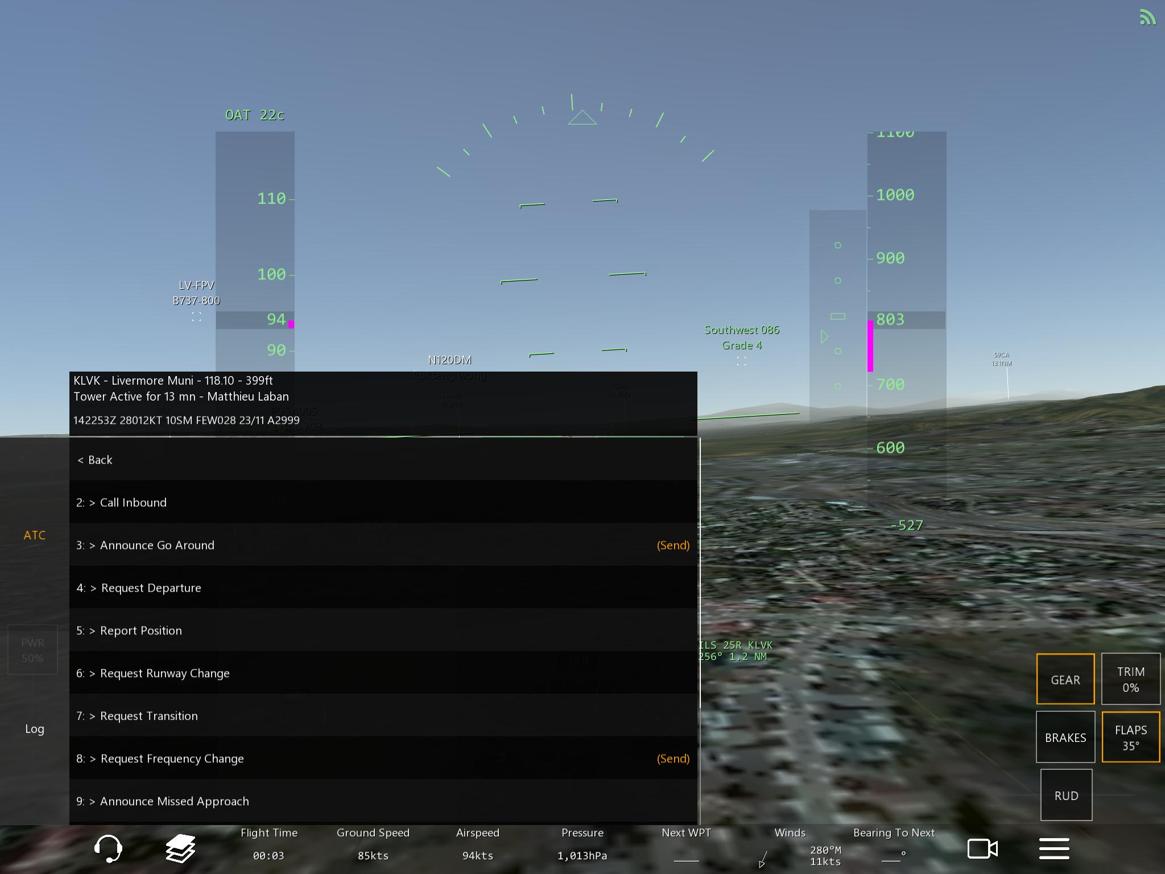This screenshot has width=1165, height=874.
Task: Adjust the TRIM 0% control
Action: (1130, 679)
